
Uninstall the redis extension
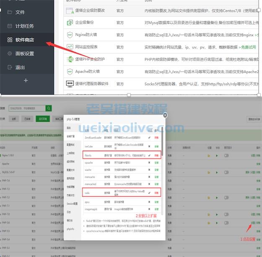point(156,193)
